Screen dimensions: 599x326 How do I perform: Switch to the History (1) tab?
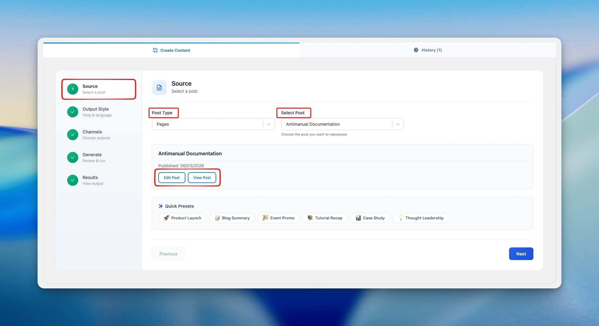pyautogui.click(x=428, y=50)
